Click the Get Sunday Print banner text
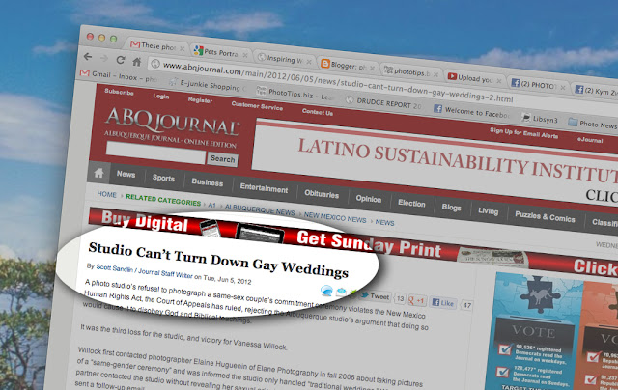The height and width of the screenshot is (390, 618). pyautogui.click(x=369, y=244)
